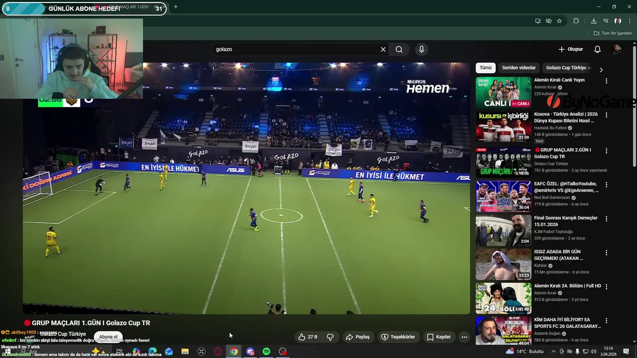Open options for Alemin Kıralı Canlı Yayın

pos(606,81)
